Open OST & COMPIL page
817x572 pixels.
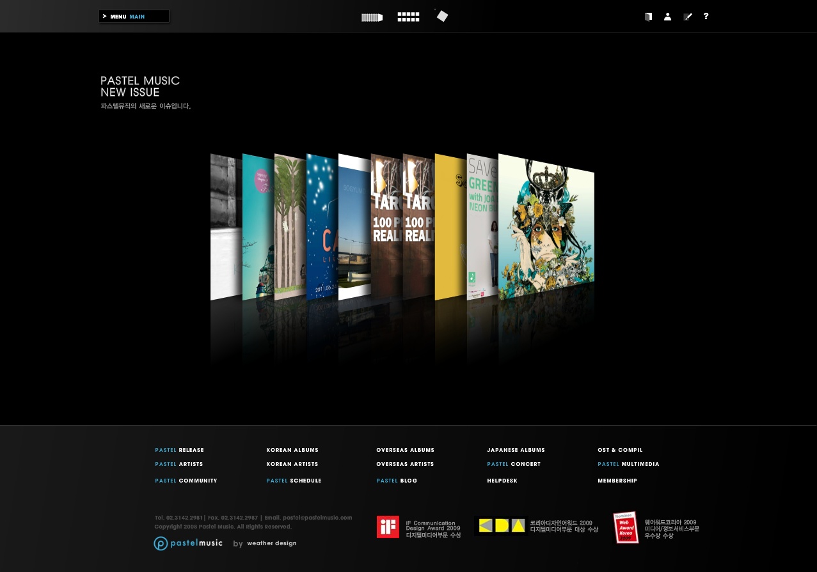[x=620, y=450]
